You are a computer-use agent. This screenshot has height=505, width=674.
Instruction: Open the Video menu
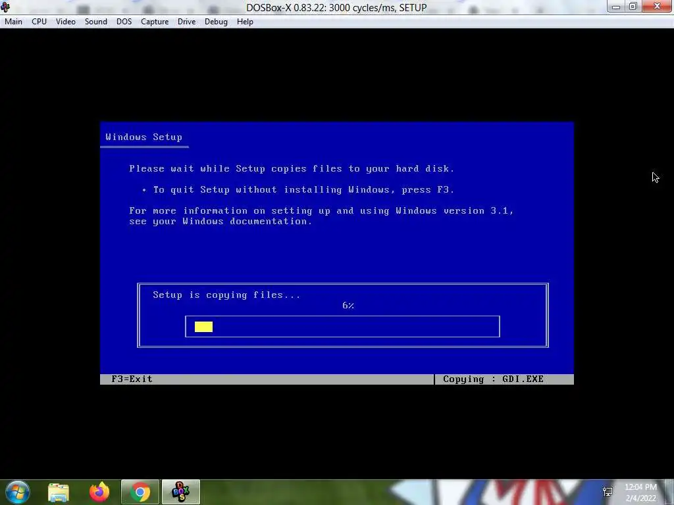65,22
